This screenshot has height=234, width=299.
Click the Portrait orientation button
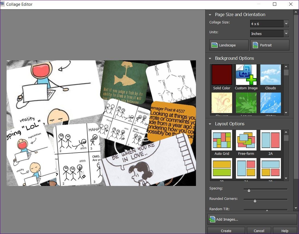click(270, 45)
